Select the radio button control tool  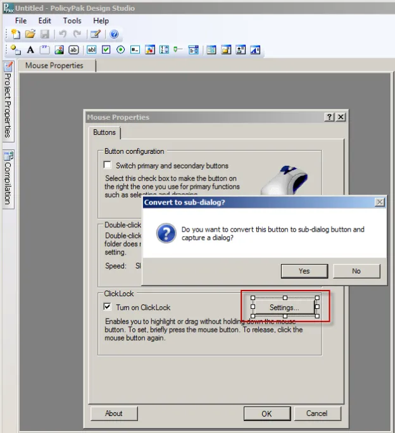120,50
